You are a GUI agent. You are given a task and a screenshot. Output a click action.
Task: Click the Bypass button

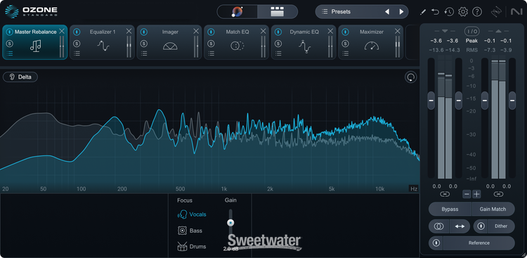click(450, 209)
